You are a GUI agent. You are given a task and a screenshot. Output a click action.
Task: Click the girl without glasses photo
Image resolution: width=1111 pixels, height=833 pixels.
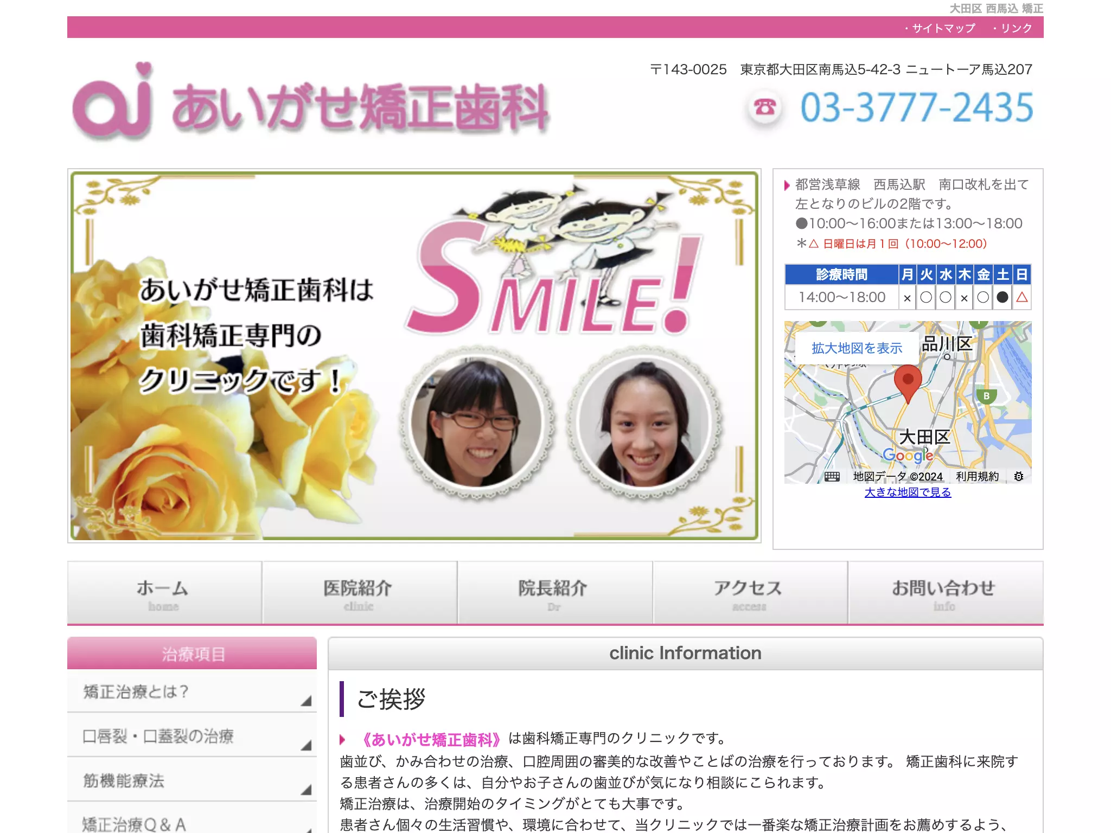(x=644, y=422)
